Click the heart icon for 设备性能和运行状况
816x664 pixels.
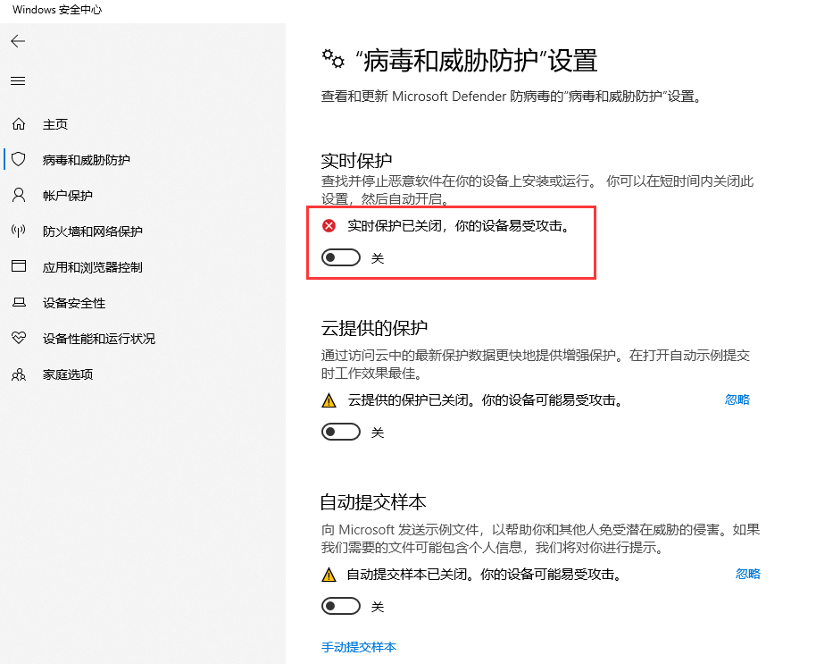click(19, 338)
